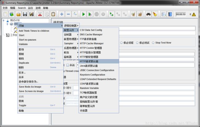
Task: Select the 停止测试 radio button
Action: [x=137, y=43]
